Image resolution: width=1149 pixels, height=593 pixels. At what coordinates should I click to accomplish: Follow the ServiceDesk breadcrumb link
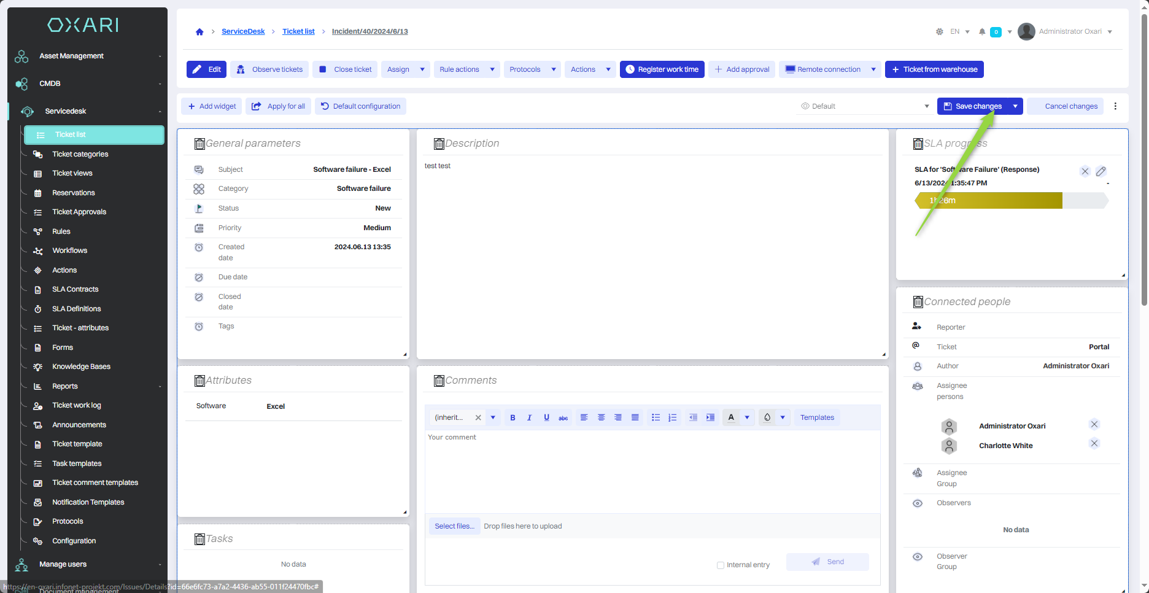point(243,31)
